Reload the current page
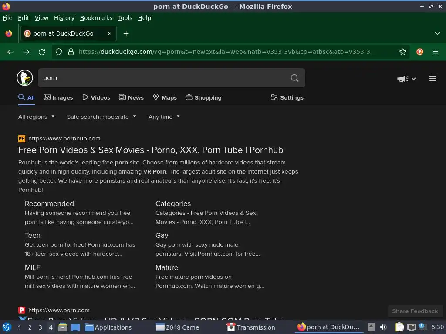Screen dimensions: 446x334 (x=42, y=52)
